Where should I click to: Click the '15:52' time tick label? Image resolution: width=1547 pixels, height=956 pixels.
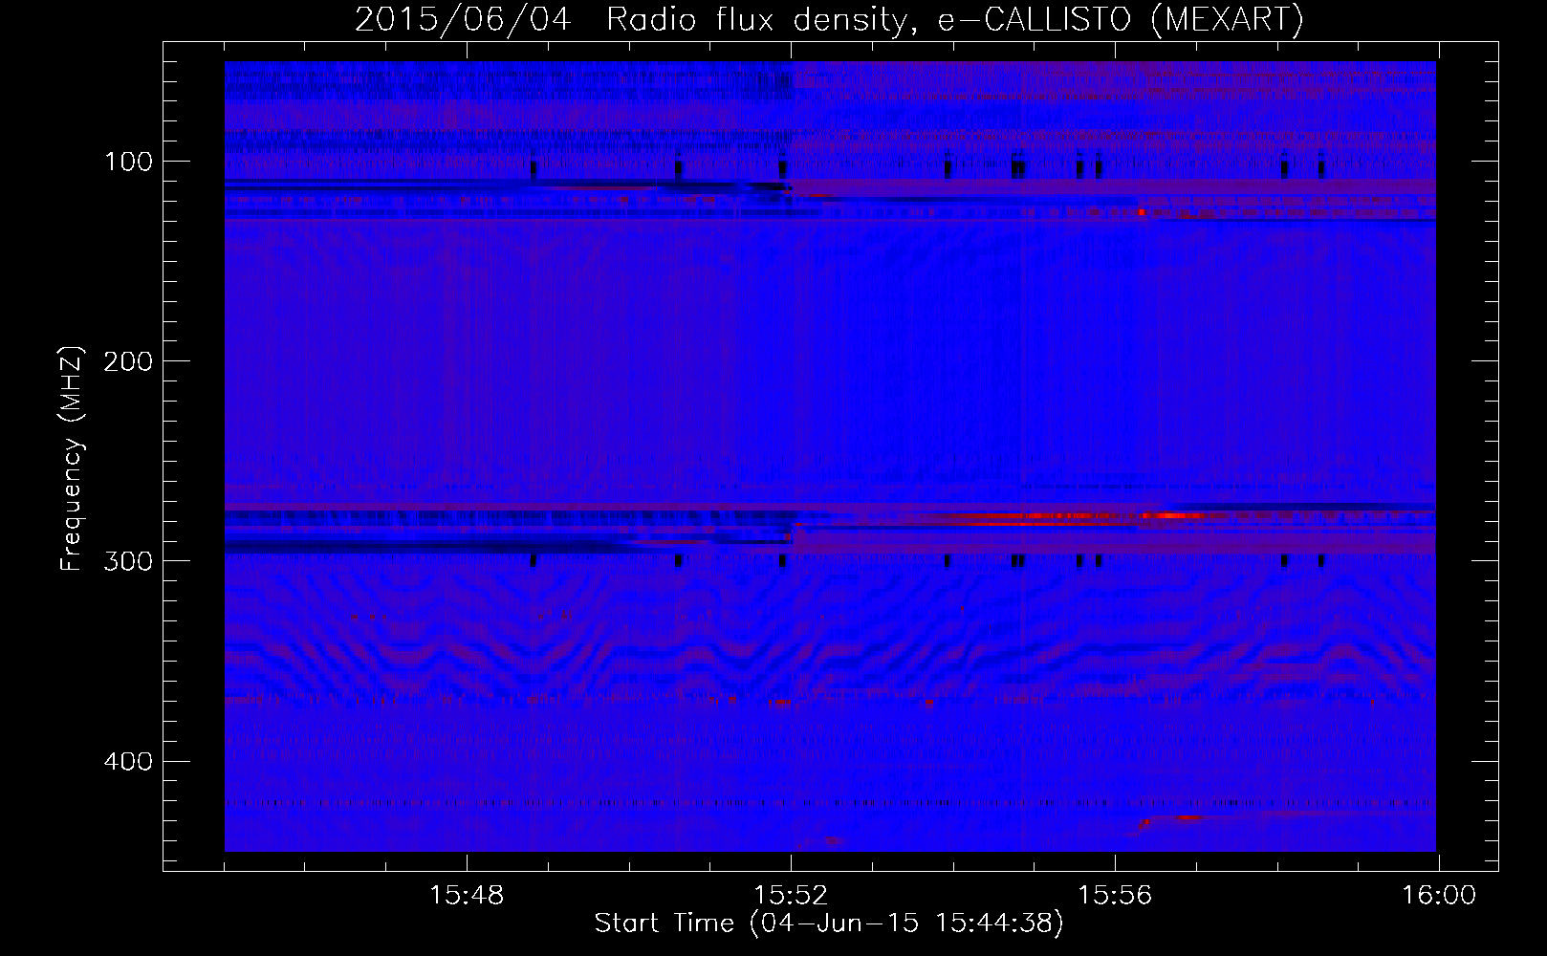[x=791, y=896]
